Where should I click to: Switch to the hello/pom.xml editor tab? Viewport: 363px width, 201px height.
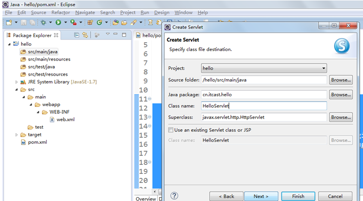[149, 35]
